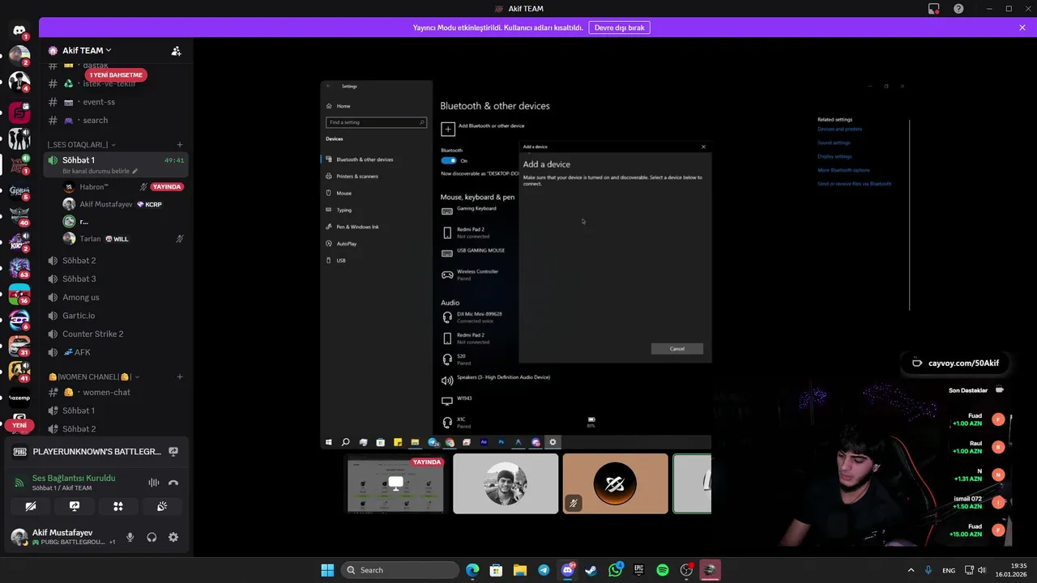Jump to the 1 YENİ BAHSETME mention
Viewport: 1037px width, 583px height.
coord(116,74)
